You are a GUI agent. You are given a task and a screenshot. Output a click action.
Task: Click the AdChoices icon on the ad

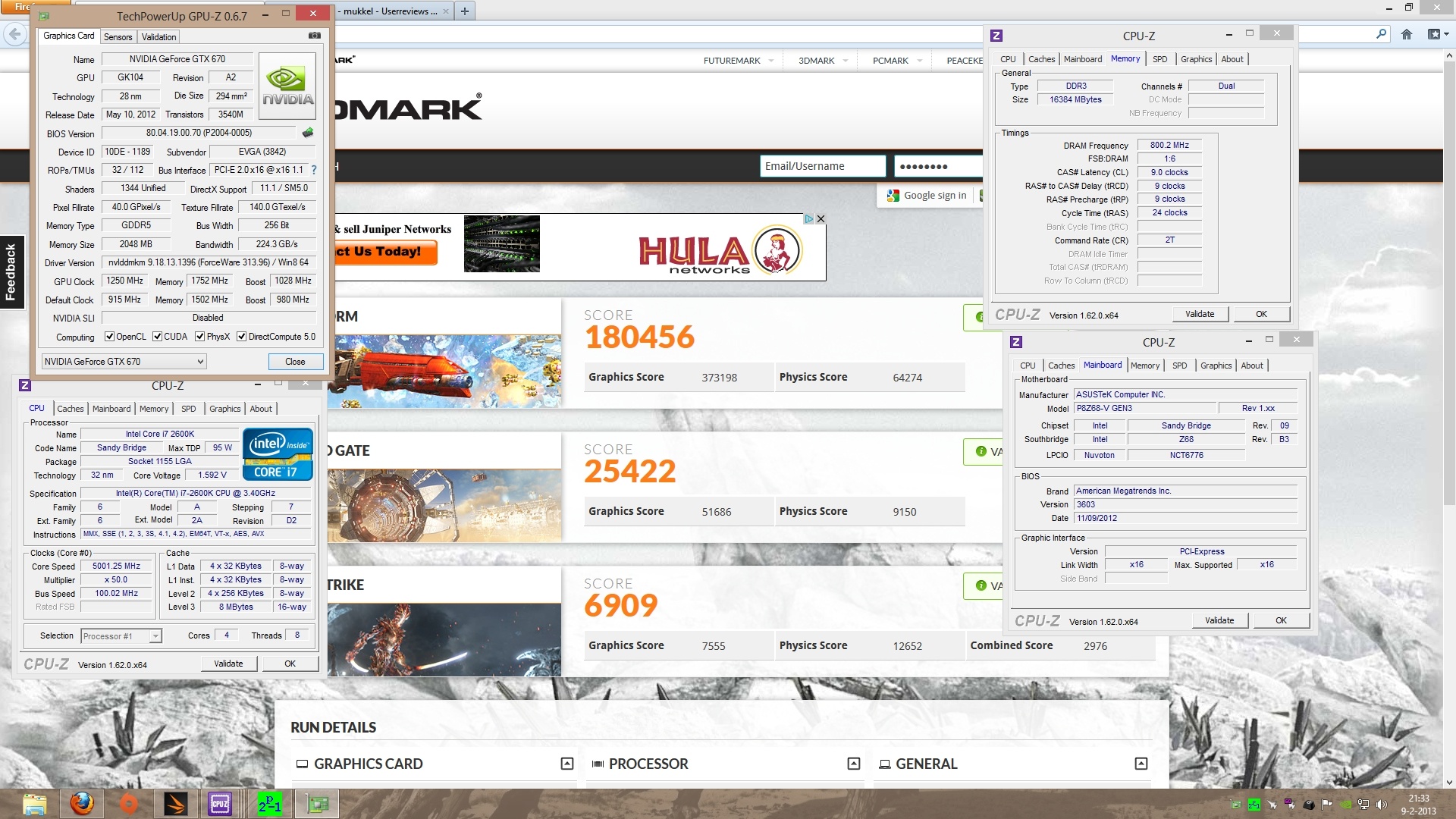809,218
